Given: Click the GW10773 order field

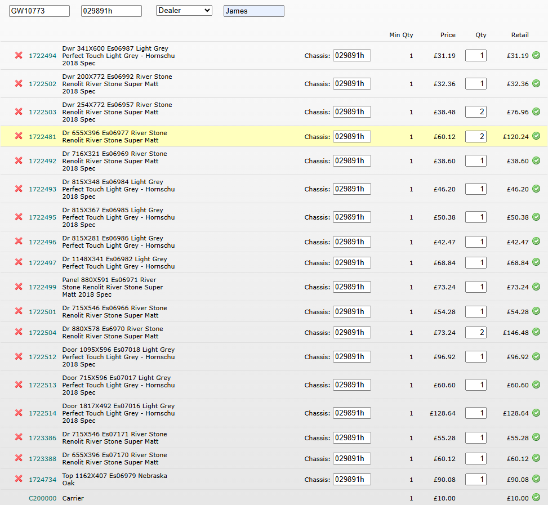Looking at the screenshot, I should (x=39, y=11).
